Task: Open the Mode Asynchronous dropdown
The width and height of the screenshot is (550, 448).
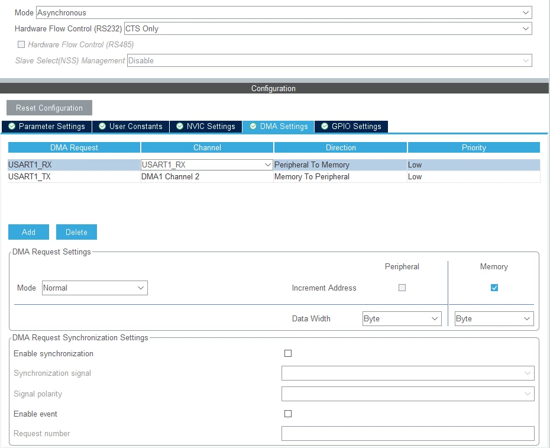Action: pos(284,12)
